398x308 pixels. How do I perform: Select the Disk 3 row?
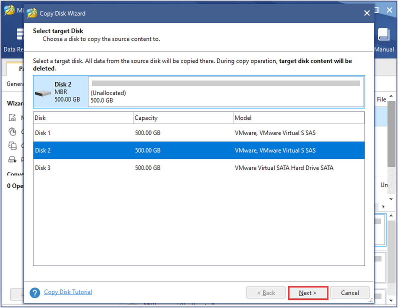[x=199, y=168]
